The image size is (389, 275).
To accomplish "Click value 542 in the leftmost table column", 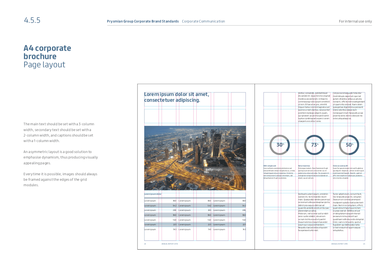I will (x=174, y=205).
